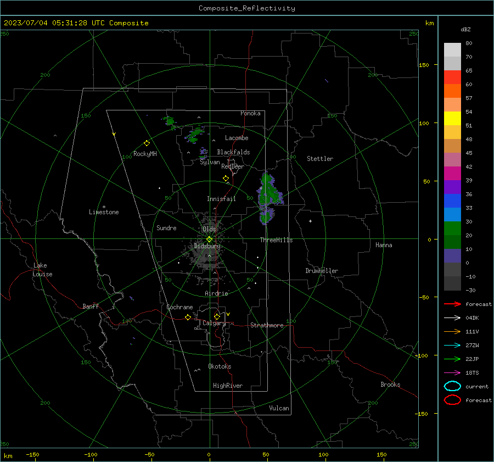Click the Stettler label

[320, 159]
